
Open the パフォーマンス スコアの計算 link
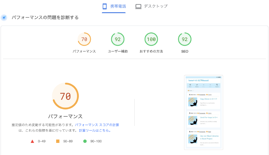97,125
